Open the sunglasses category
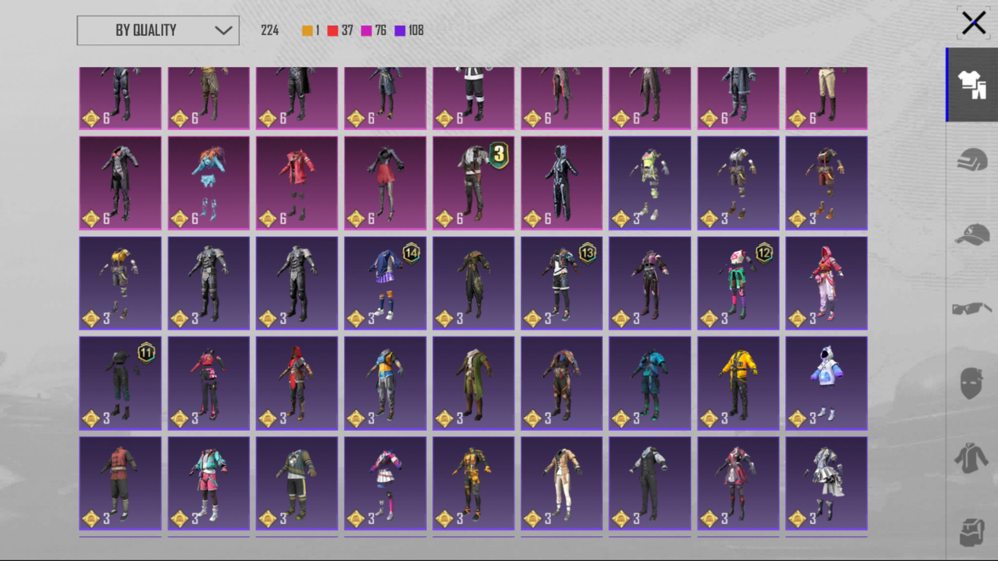Viewport: 998px width, 561px height. pos(972,309)
